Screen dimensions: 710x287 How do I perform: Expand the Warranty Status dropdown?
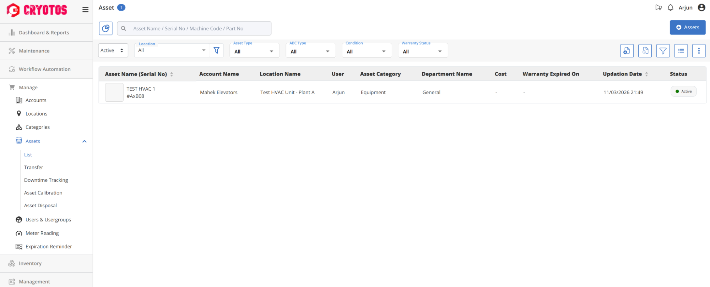coord(423,51)
